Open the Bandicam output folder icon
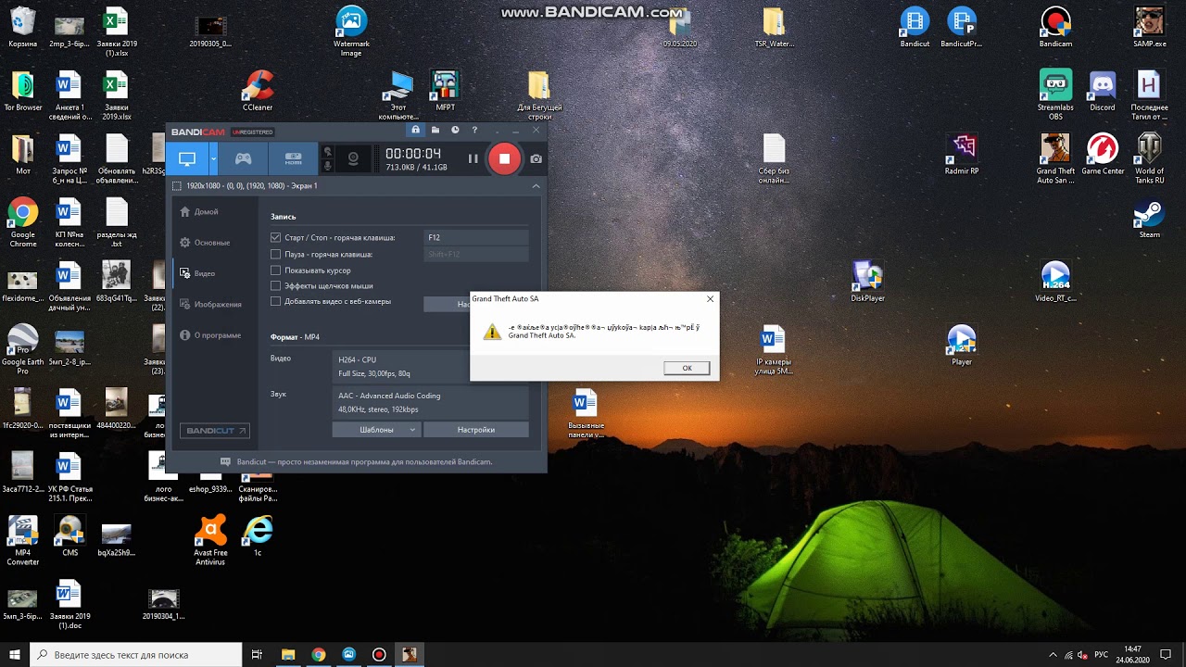 pos(435,131)
